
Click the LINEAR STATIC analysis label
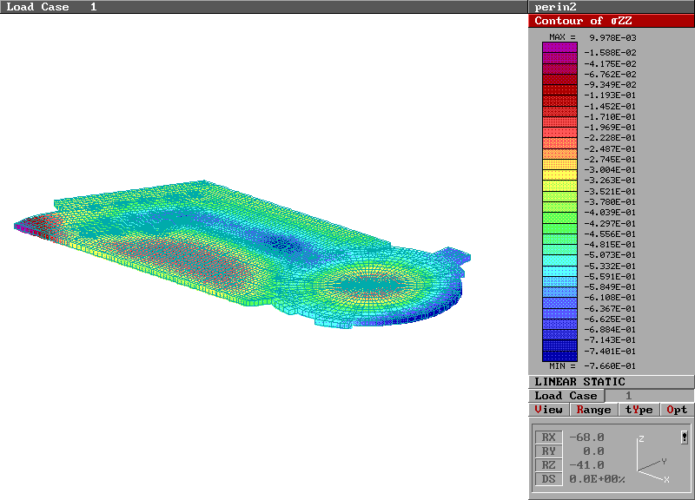tap(579, 381)
